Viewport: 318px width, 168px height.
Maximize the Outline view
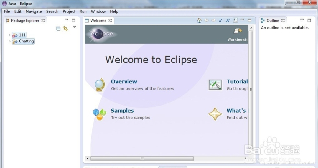click(309, 20)
